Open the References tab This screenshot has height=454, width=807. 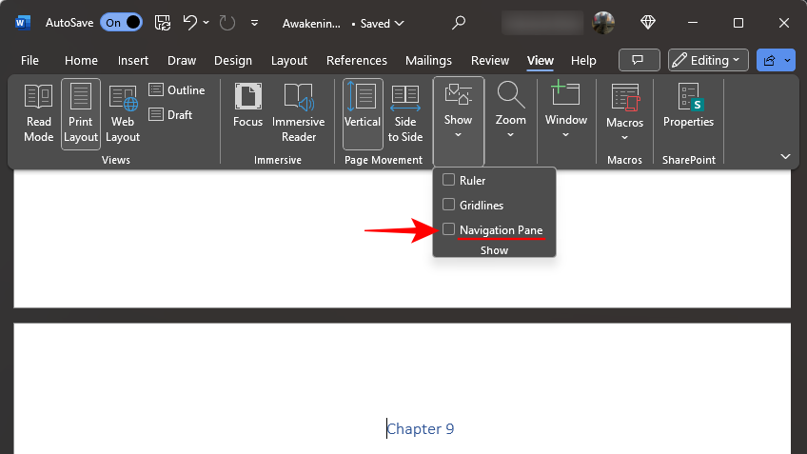pyautogui.click(x=356, y=60)
